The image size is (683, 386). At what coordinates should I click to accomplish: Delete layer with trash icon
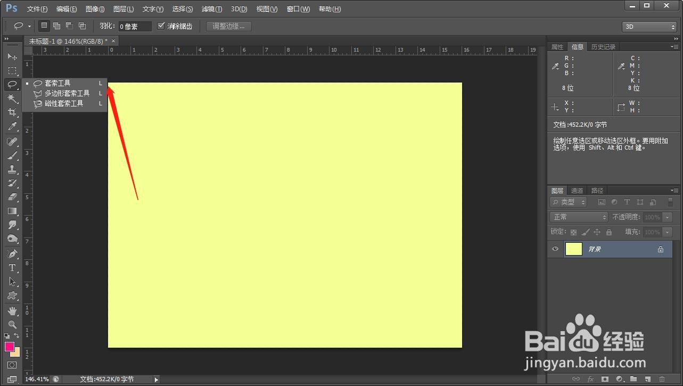click(662, 379)
